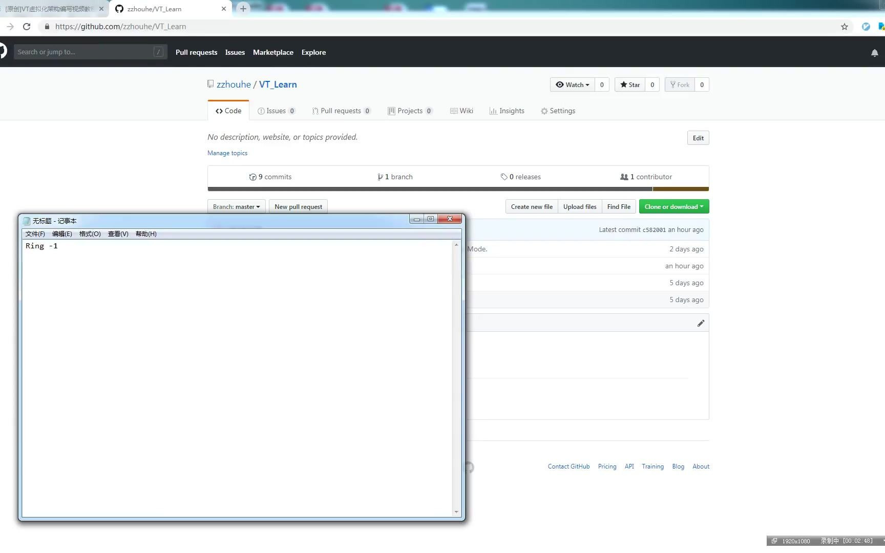This screenshot has width=885, height=553.
Task: Open the Clone or download dropdown
Action: pyautogui.click(x=674, y=207)
